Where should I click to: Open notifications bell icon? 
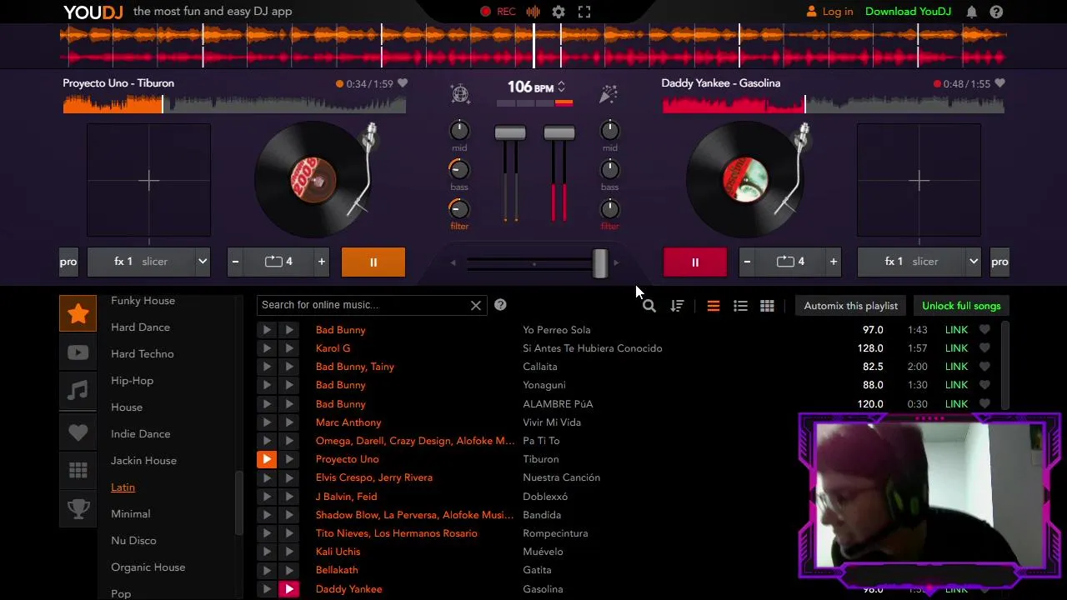pos(971,12)
